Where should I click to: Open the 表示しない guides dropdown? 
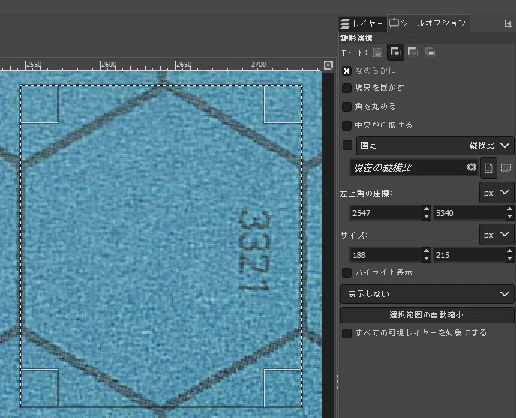[x=427, y=294]
